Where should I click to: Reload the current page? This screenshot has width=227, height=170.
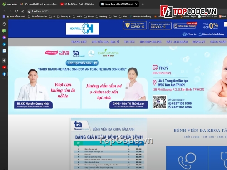pyautogui.click(x=17, y=11)
